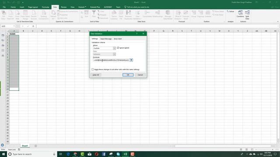This screenshot has width=280, height=157.
Task: Add a new sheet with plus icon
Action: pyautogui.click(x=35, y=146)
